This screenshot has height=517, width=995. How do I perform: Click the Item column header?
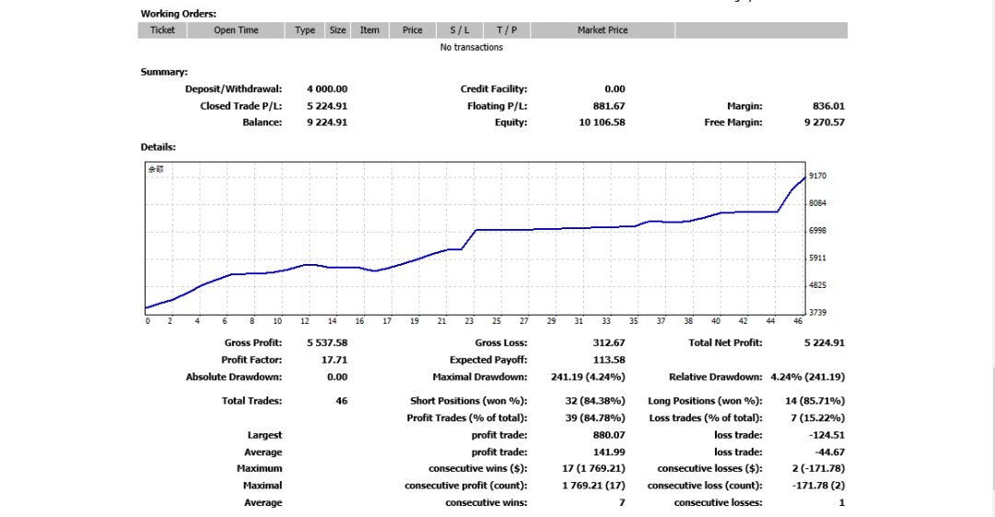click(369, 30)
